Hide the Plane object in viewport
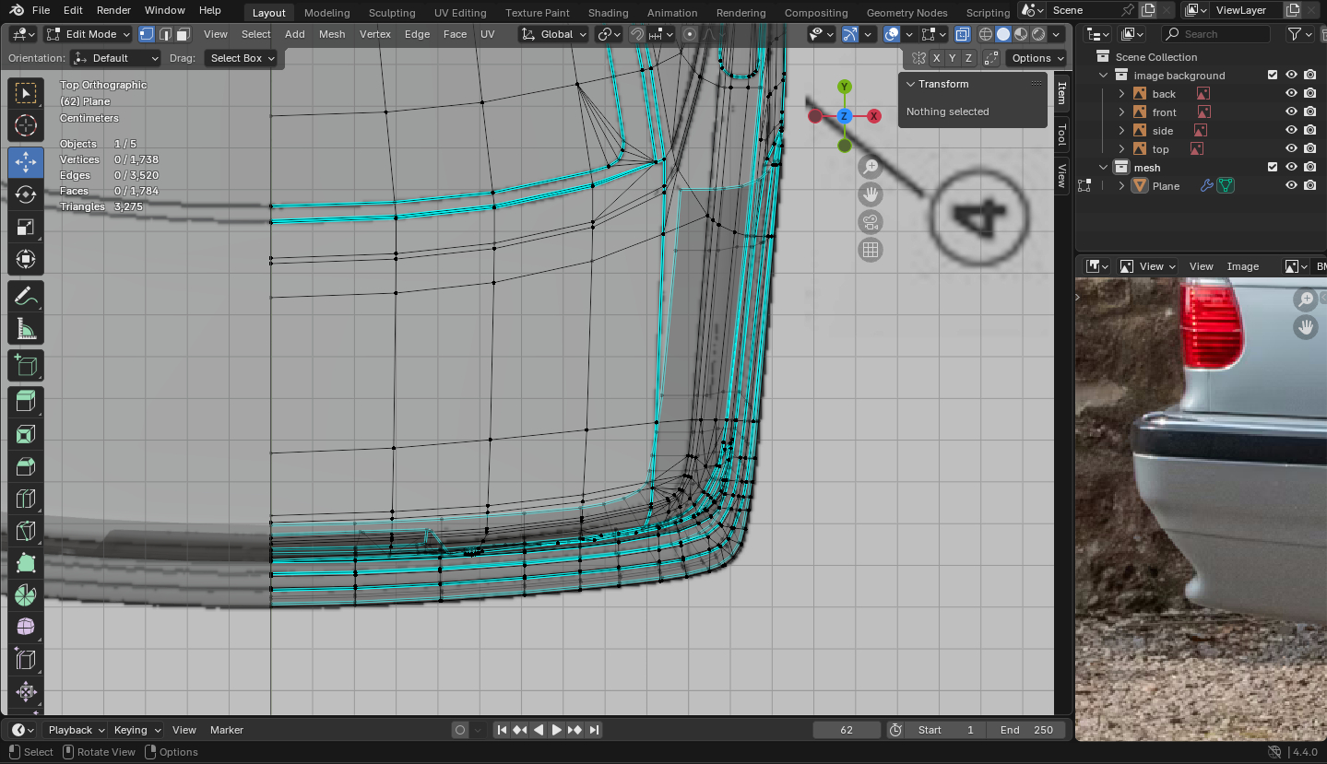The height and width of the screenshot is (764, 1327). pos(1291,185)
